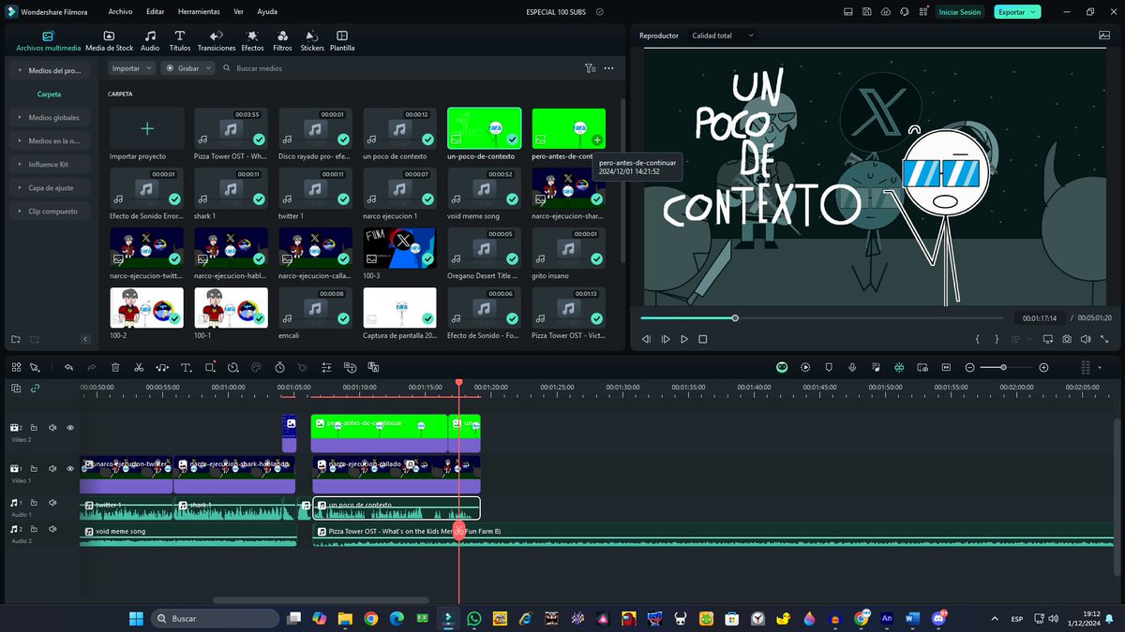This screenshot has width=1125, height=632.
Task: Select the un-poco-de-contexto green thumbnail
Action: (x=484, y=128)
